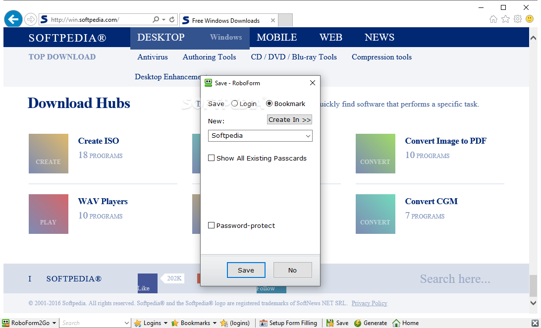Expand the Softpedia name combo box

308,136
